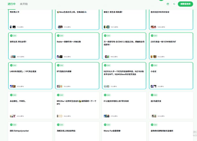Click participant count on LABUBU card
This screenshot has height=141, width=197.
point(20,87)
